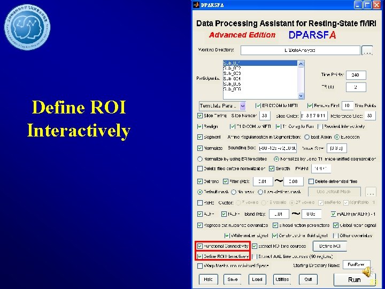Click the Run button
Image resolution: width=385 pixels, height=289 pixels.
click(354, 279)
